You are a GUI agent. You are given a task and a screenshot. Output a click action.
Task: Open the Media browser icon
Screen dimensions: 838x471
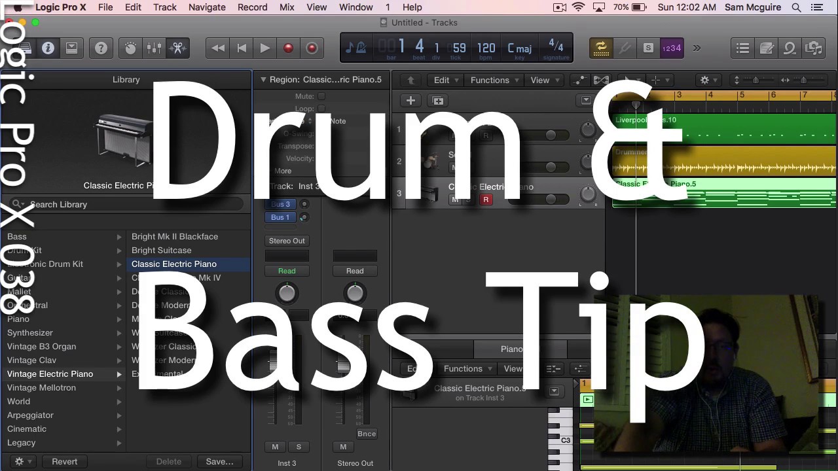click(814, 48)
